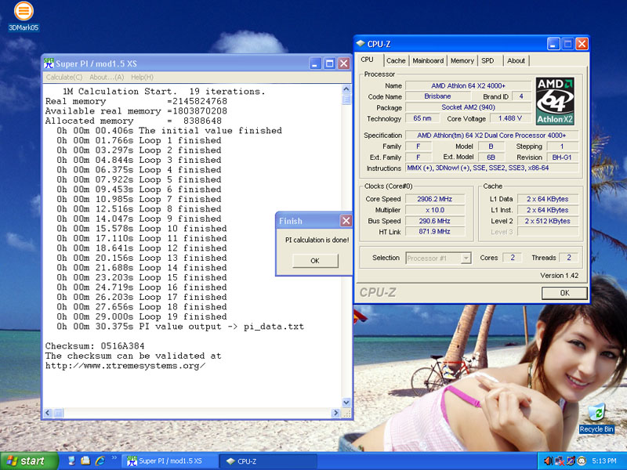
Task: Open the Help(H) menu
Action: 142,77
